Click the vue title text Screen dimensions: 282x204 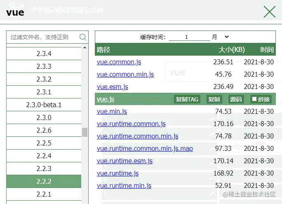tap(15, 12)
